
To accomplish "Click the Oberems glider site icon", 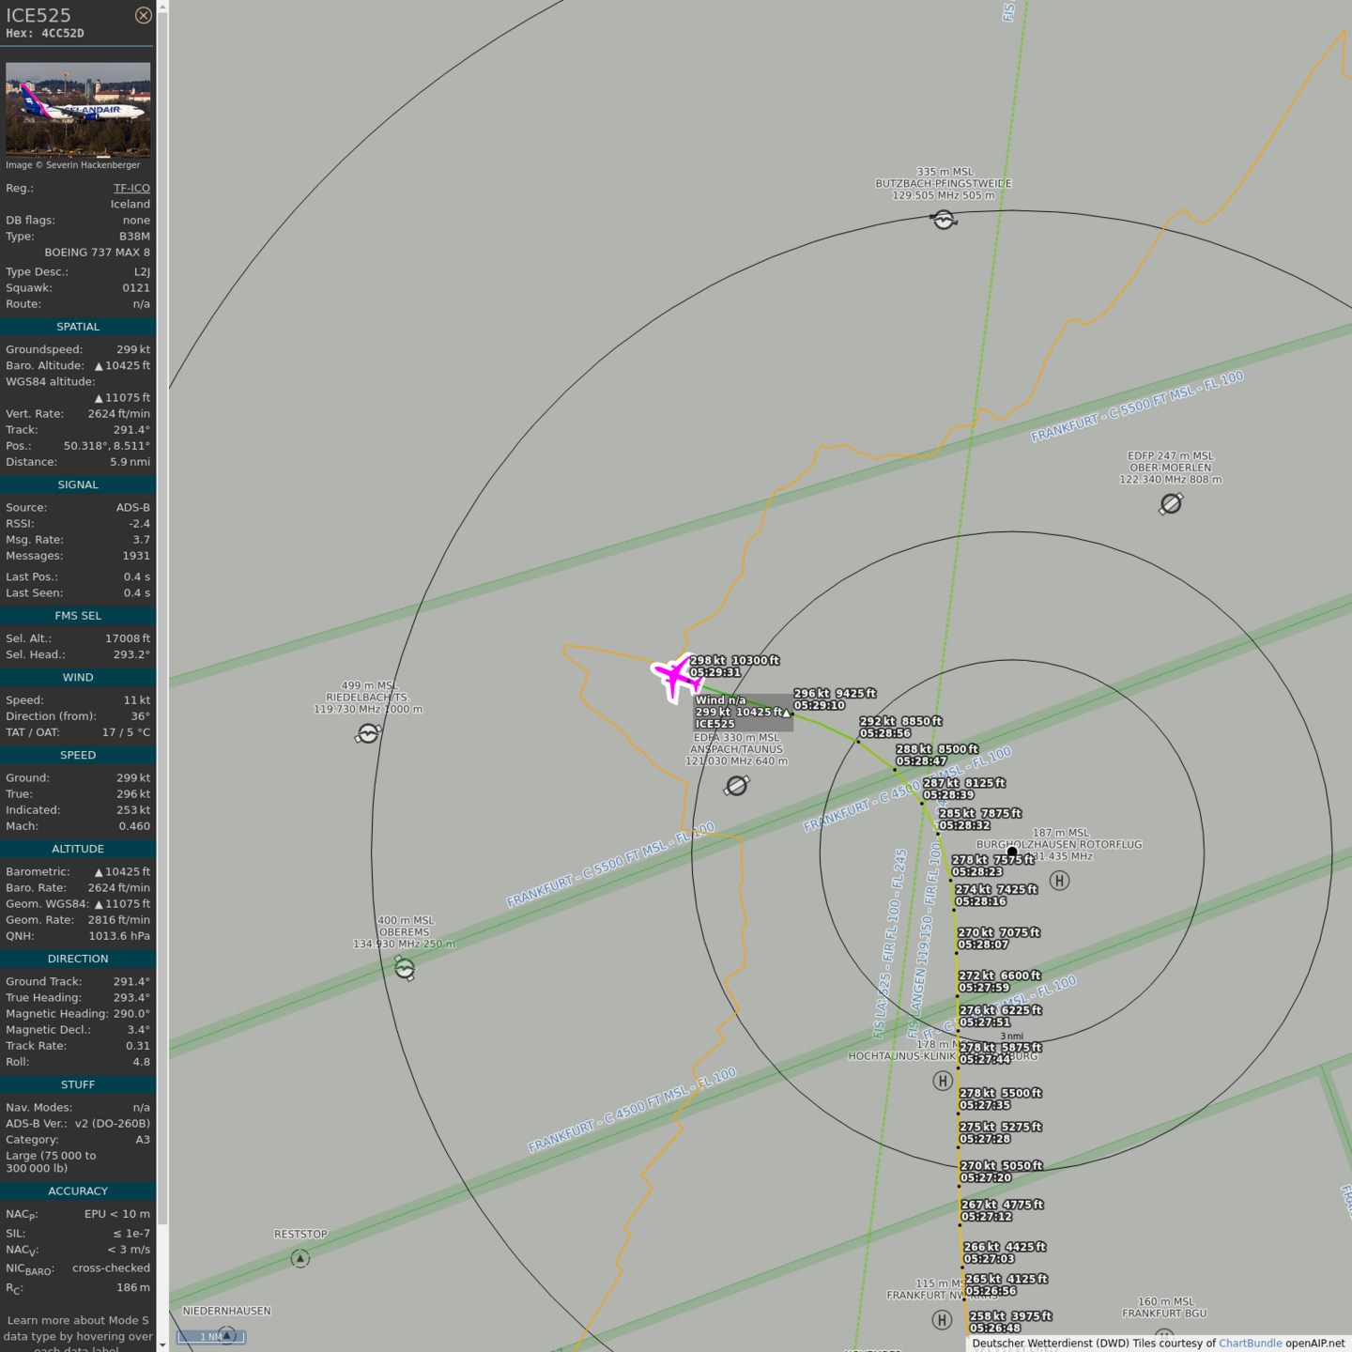I will click(x=405, y=968).
